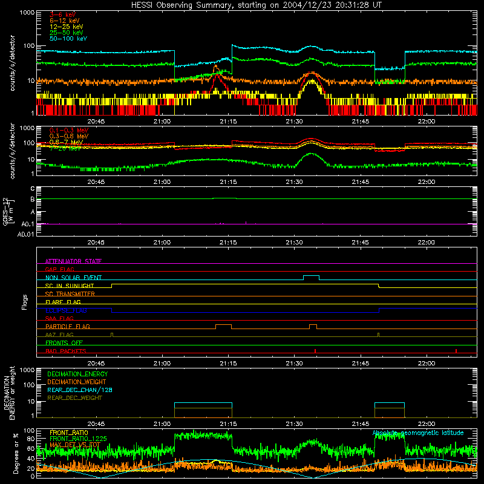
Task: Select the 6-12 keV legend label
Action: click(x=65, y=21)
